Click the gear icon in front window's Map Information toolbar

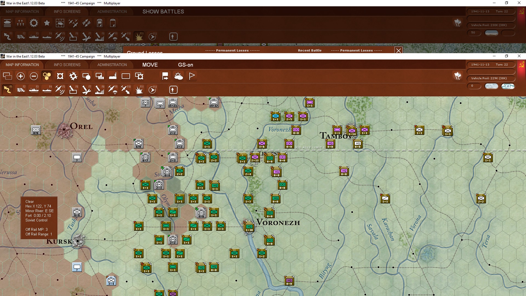[x=73, y=76]
